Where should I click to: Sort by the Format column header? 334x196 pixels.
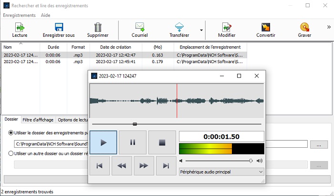coord(78,47)
